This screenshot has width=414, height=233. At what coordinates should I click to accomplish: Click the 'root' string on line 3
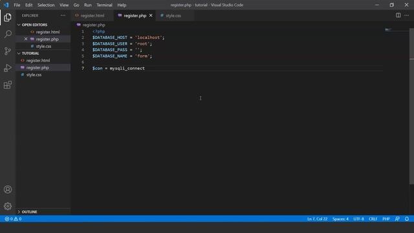pos(142,43)
